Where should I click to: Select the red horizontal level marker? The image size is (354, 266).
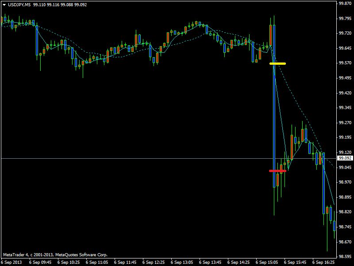coord(278,171)
